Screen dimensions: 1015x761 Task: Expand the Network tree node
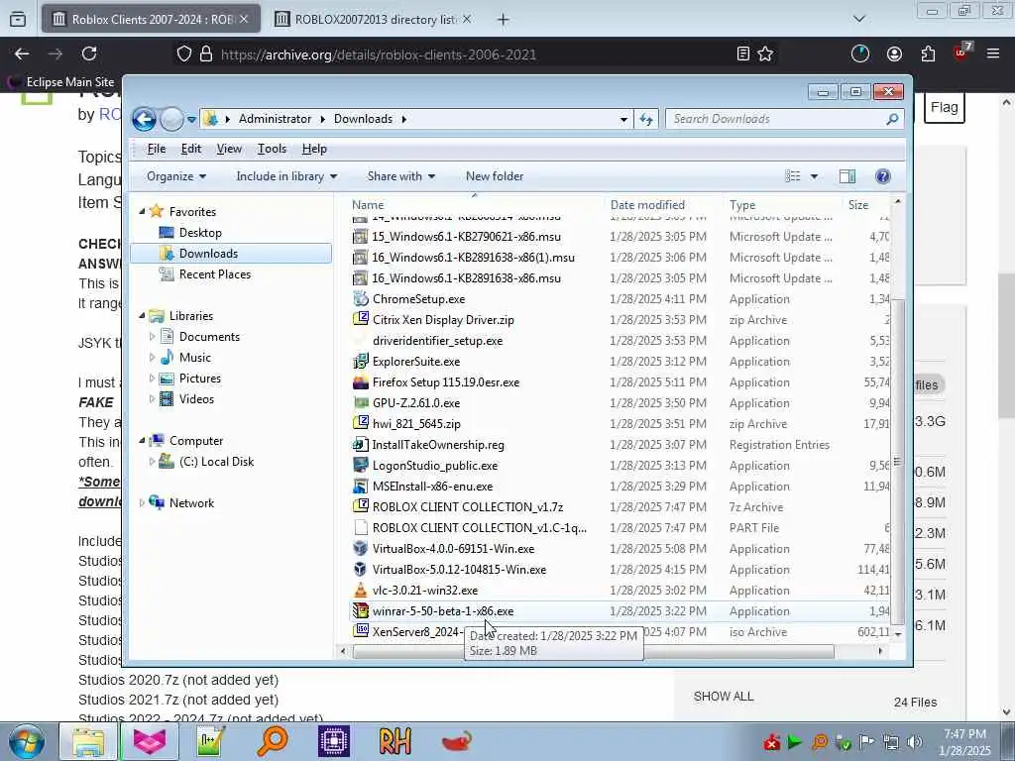coord(143,502)
